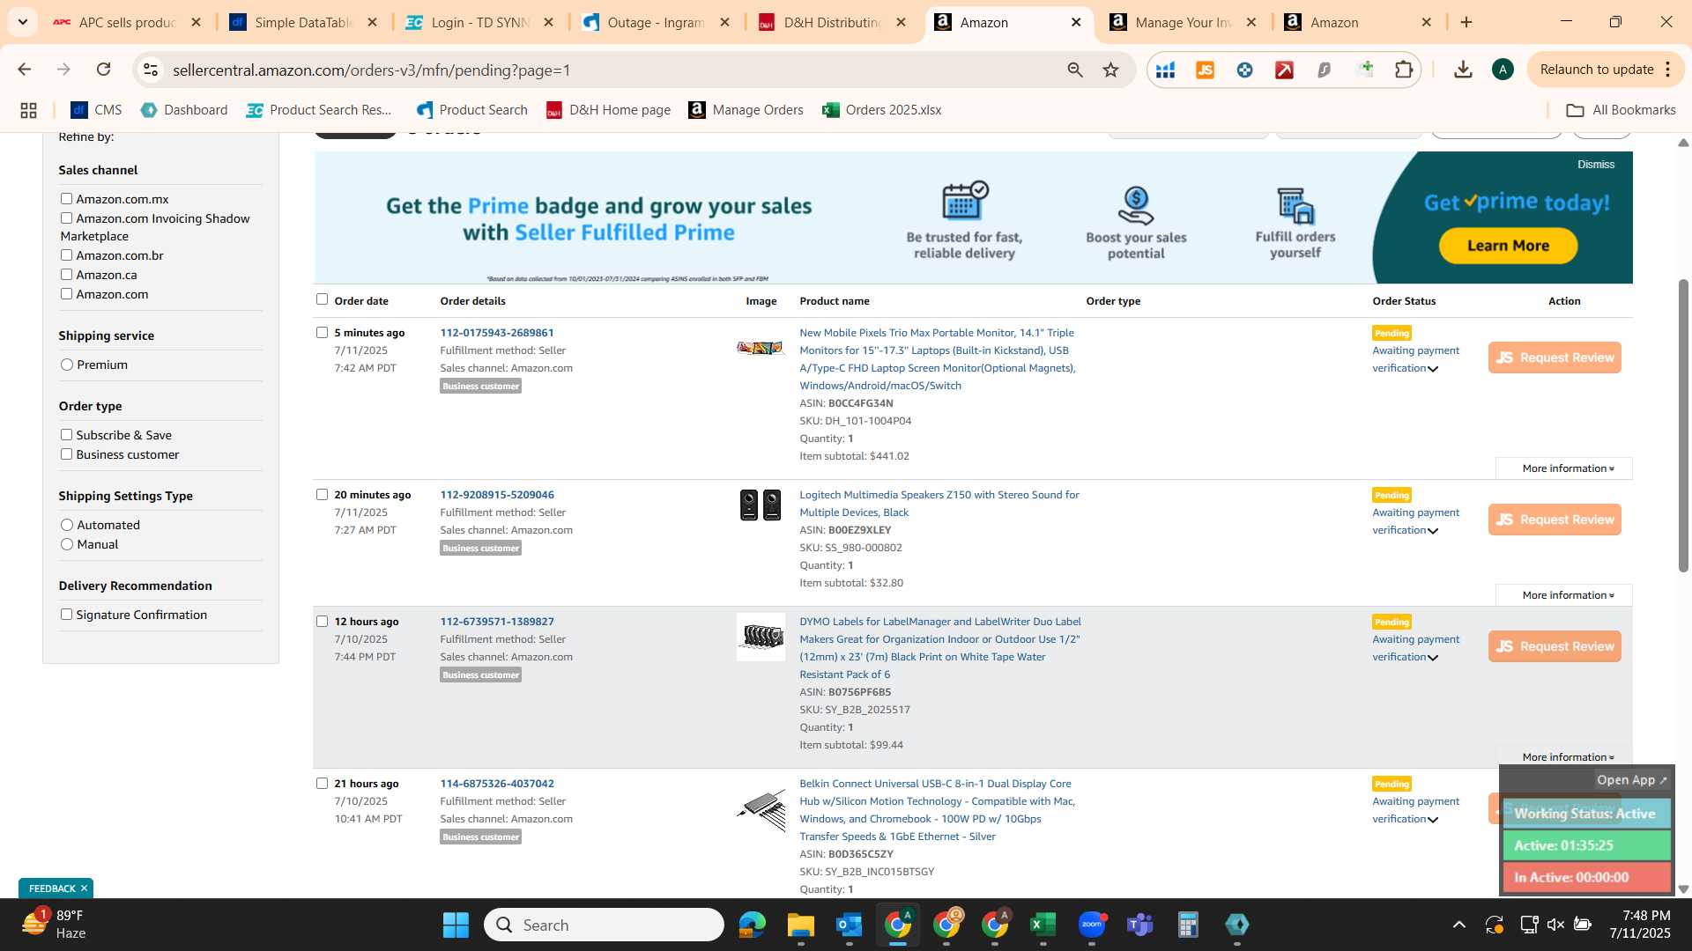Open tab search dropdown in Chrome
The height and width of the screenshot is (951, 1692).
(x=22, y=22)
